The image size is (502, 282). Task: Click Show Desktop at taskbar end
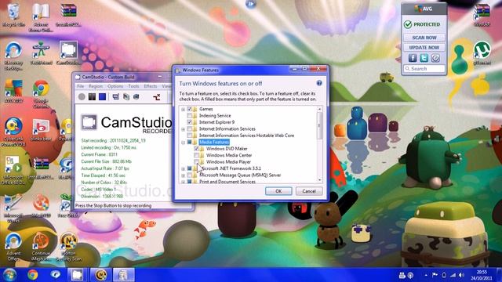499,275
